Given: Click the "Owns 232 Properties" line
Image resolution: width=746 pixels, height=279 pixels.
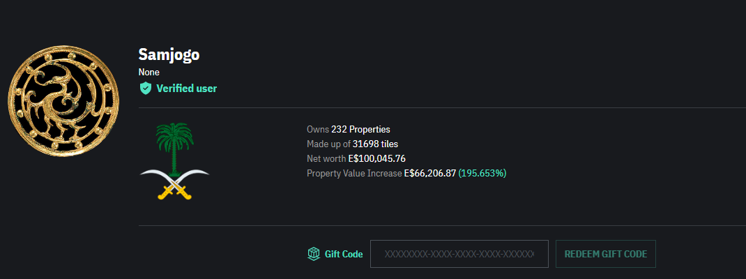Looking at the screenshot, I should [349, 129].
